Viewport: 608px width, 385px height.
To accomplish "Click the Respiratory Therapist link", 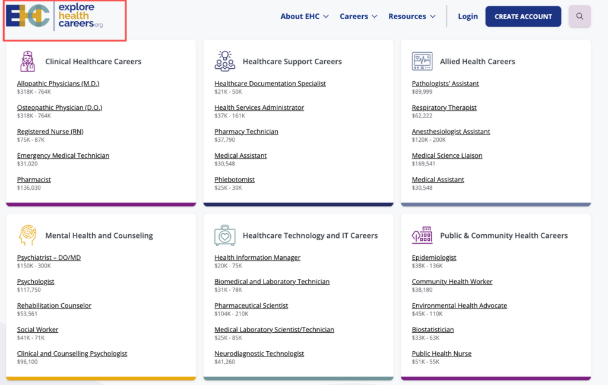I will (444, 107).
